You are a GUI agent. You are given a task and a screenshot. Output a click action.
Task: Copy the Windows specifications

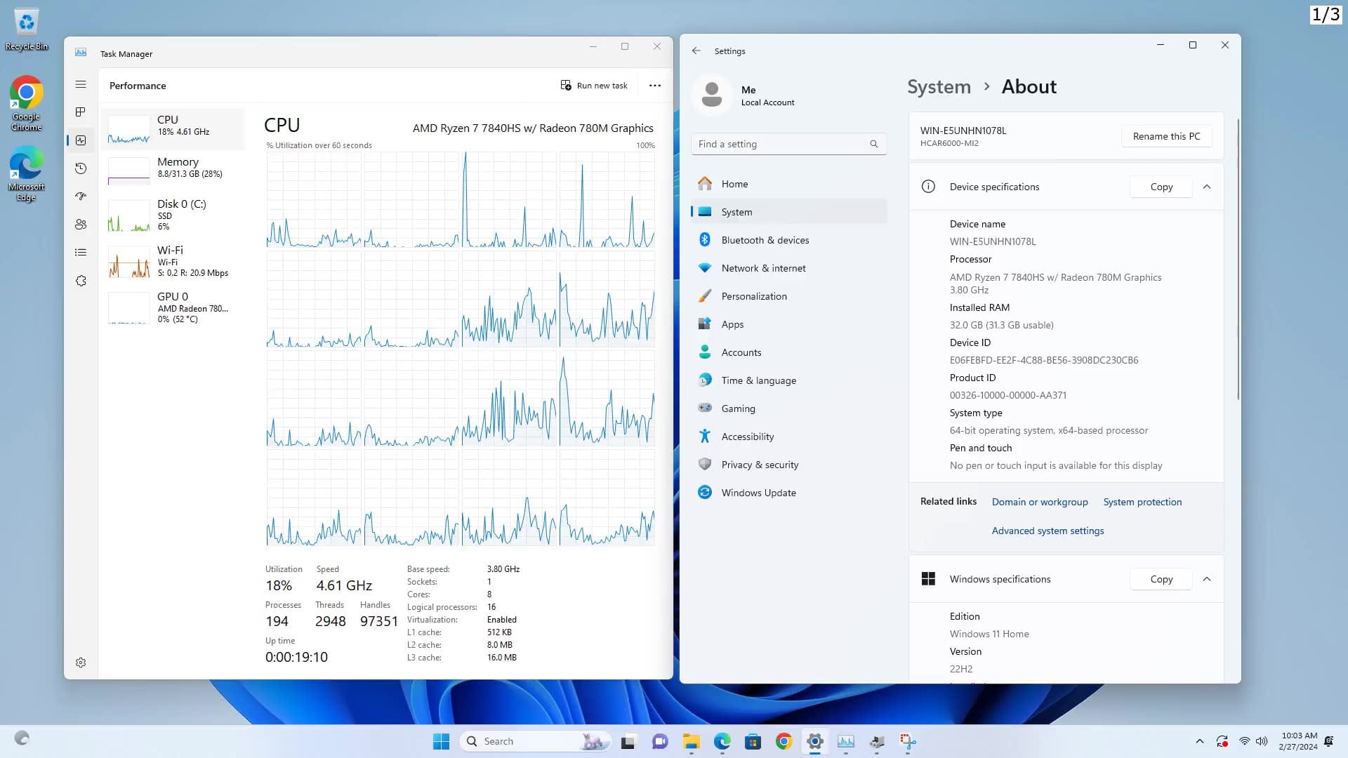coord(1161,579)
